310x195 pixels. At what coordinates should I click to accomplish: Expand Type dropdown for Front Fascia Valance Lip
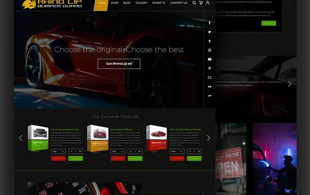(58, 151)
